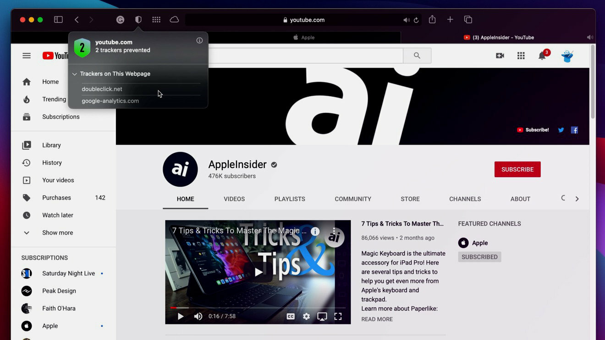Click banner Subscribe! link
This screenshot has height=340, width=605.
[x=533, y=130]
